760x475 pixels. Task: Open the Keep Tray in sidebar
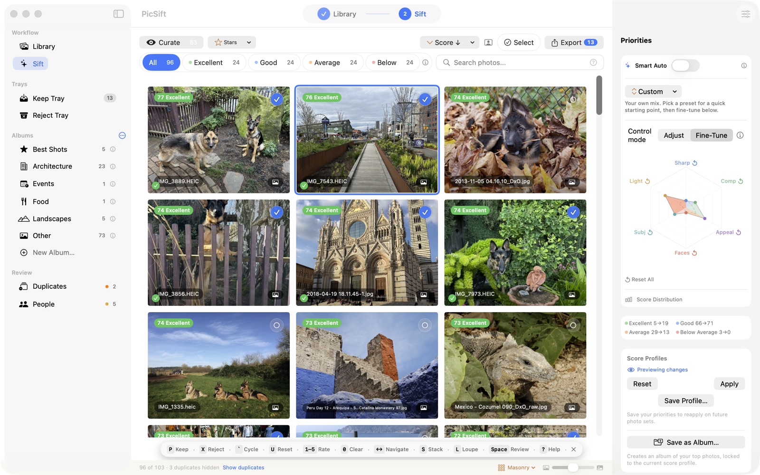pyautogui.click(x=66, y=98)
